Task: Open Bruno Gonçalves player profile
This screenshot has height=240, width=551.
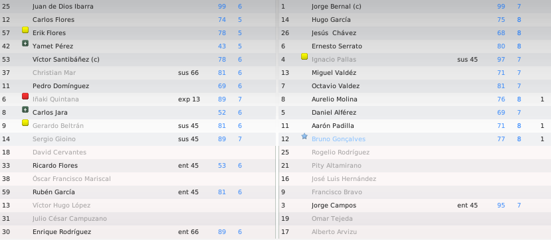Action: [x=338, y=139]
